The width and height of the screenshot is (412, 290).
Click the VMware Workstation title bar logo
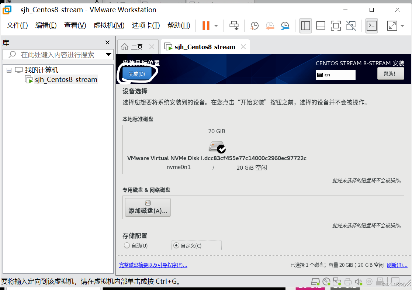[x=7, y=10]
